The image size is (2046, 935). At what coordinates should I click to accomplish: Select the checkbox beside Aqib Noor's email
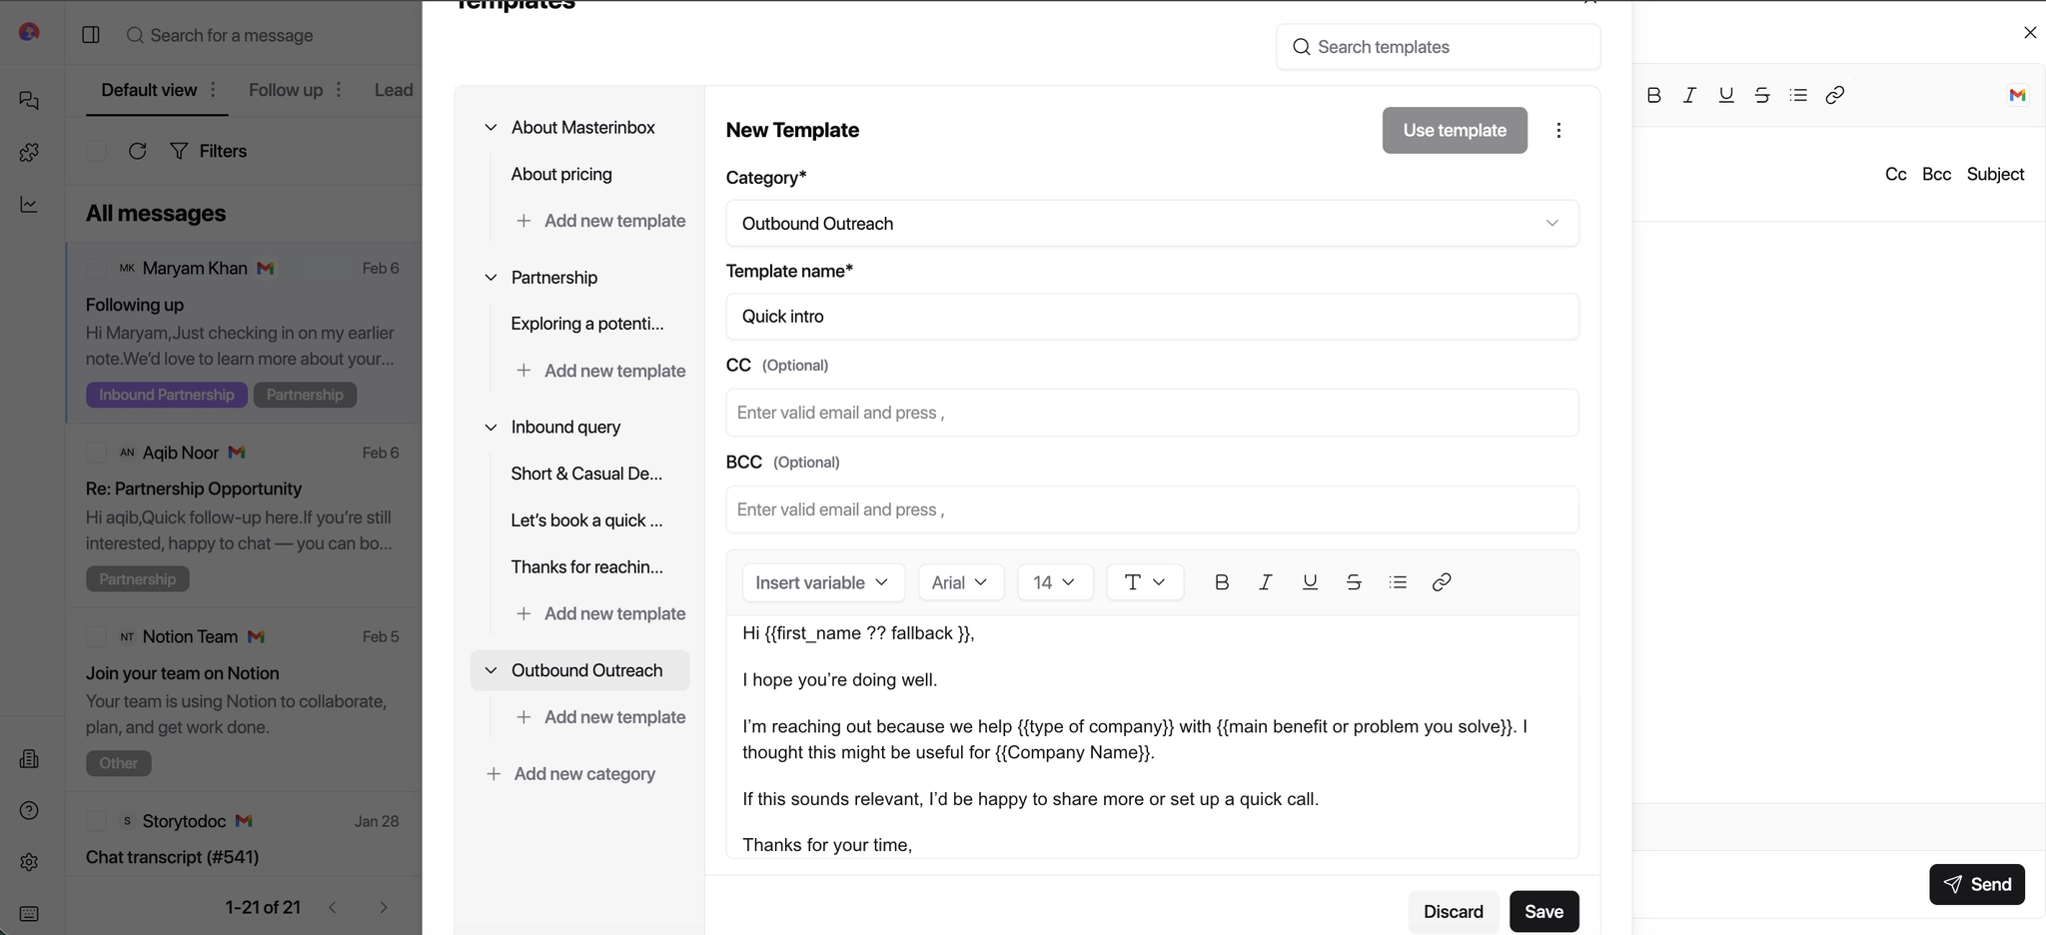96,453
